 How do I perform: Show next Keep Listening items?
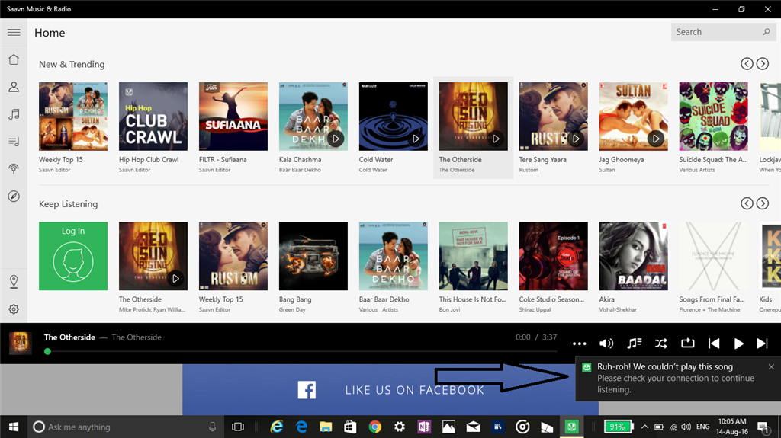763,203
